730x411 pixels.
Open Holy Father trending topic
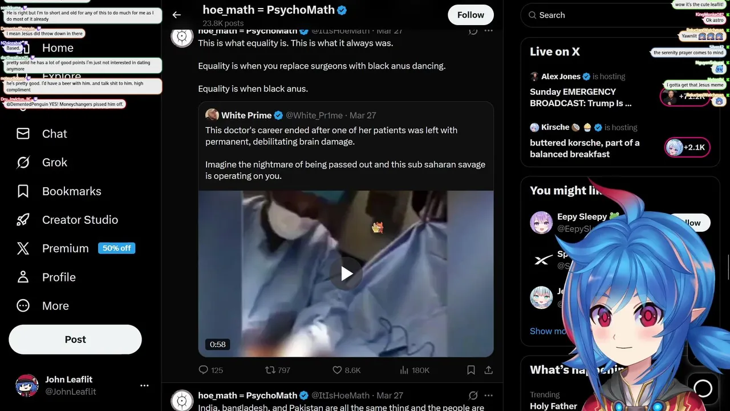pos(553,406)
